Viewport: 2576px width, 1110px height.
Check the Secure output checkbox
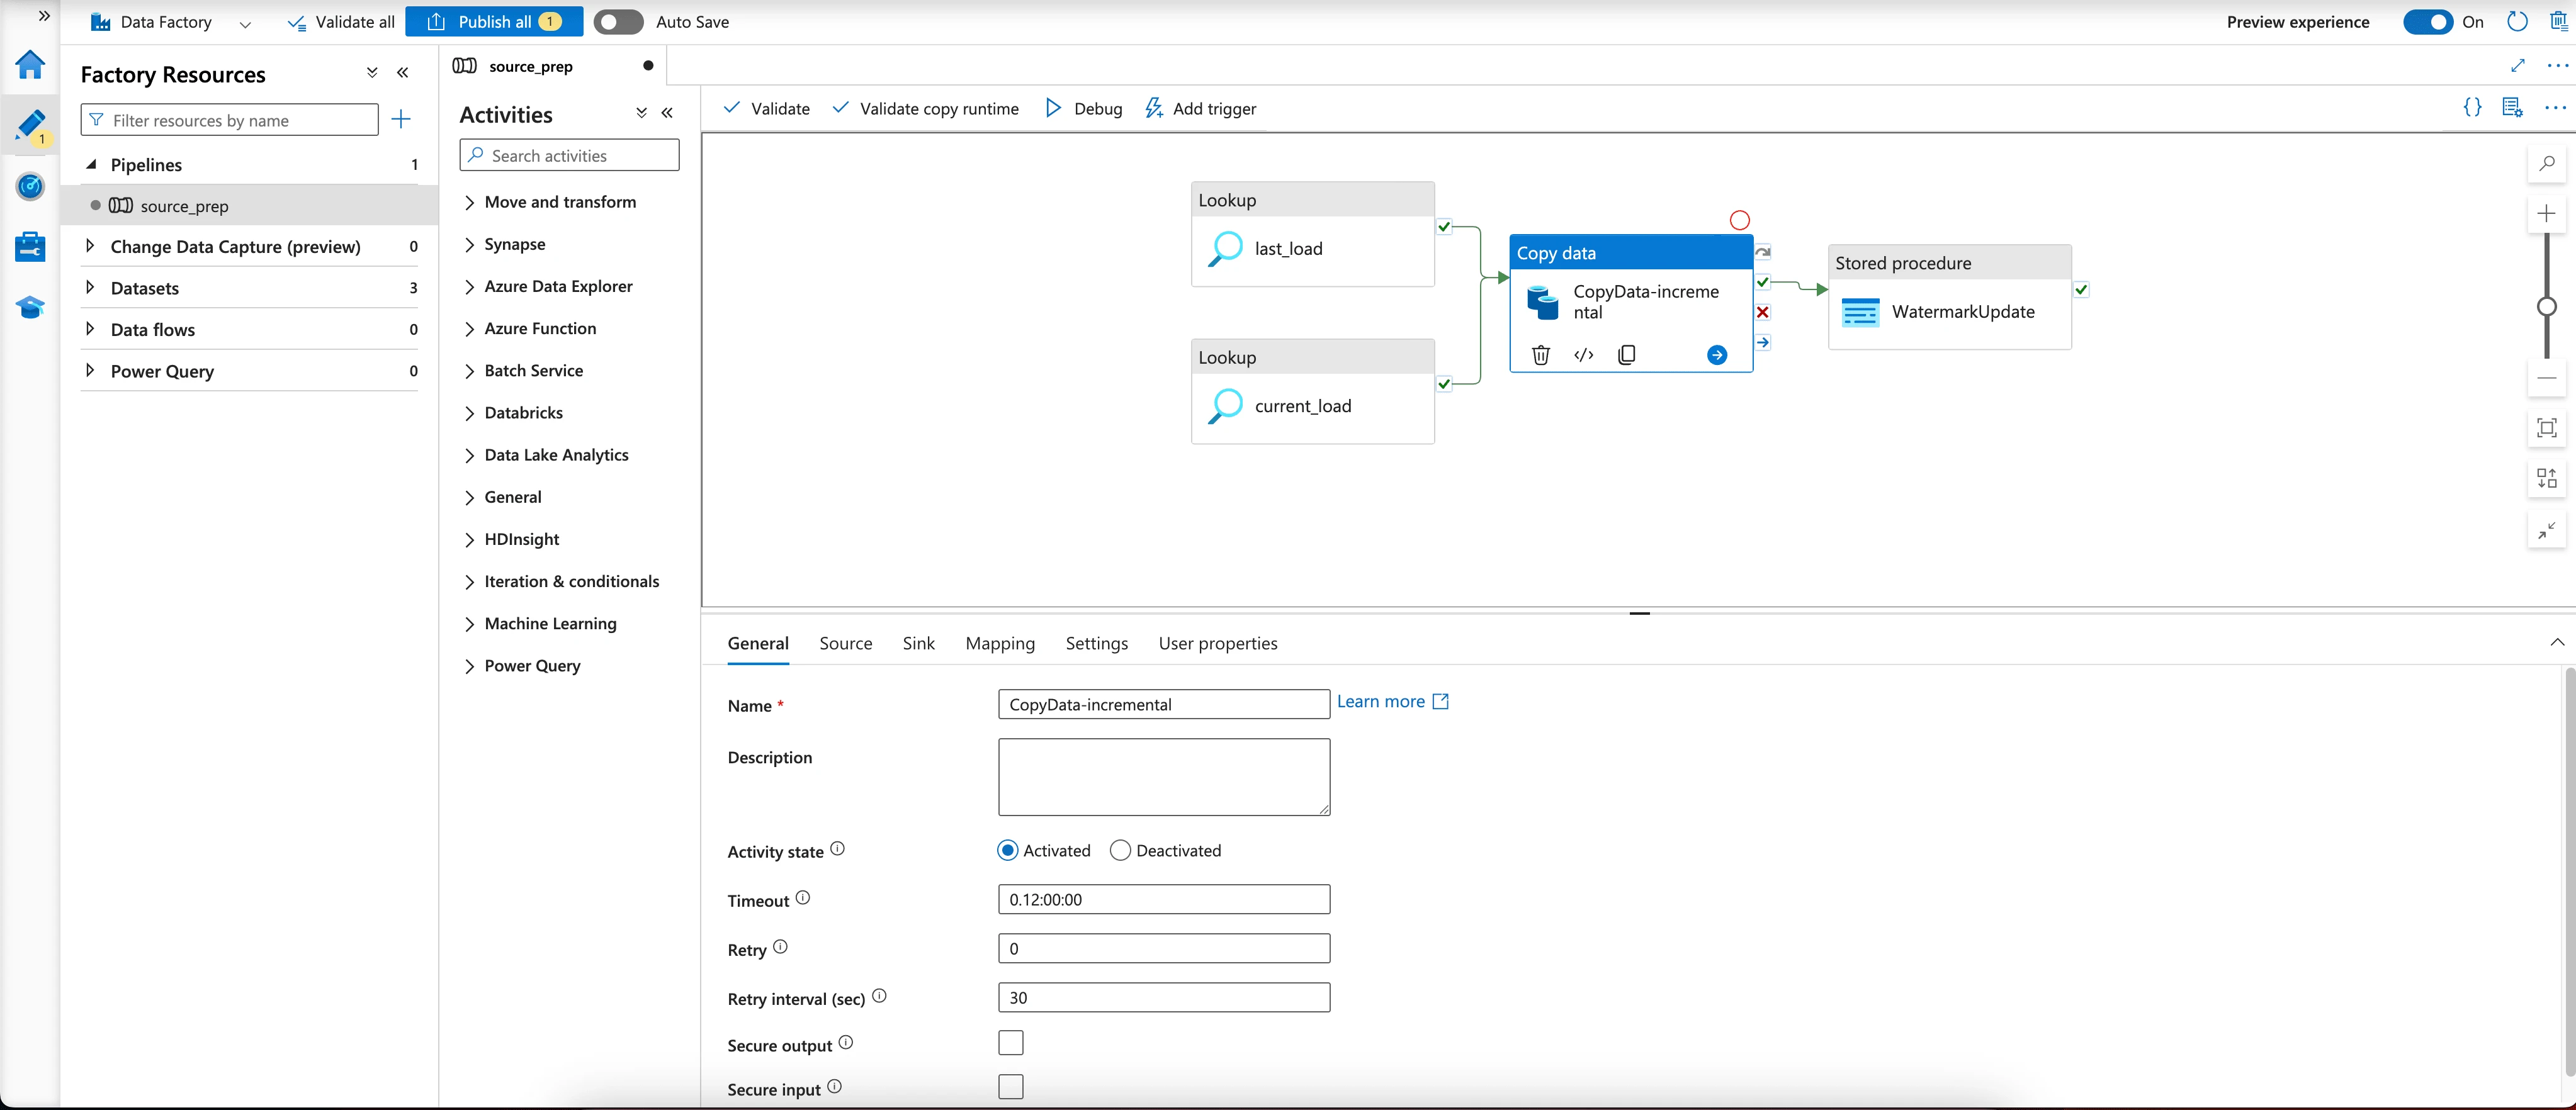pos(1010,1043)
